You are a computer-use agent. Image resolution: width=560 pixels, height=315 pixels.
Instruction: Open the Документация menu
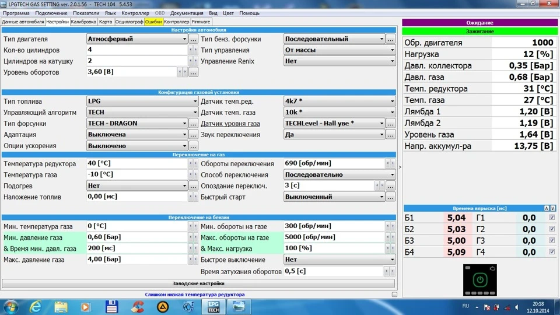(x=187, y=13)
